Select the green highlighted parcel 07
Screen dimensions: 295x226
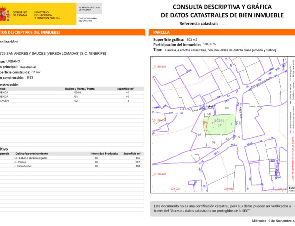click(220, 126)
